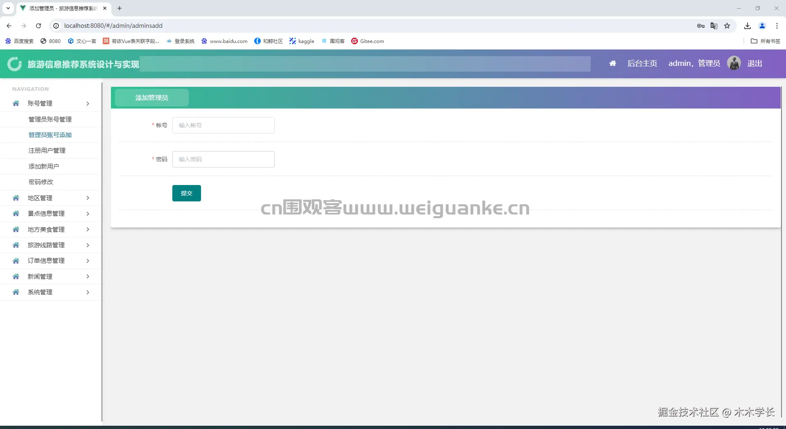Toggle the bookmark star in address bar
This screenshot has width=786, height=429.
coord(727,25)
